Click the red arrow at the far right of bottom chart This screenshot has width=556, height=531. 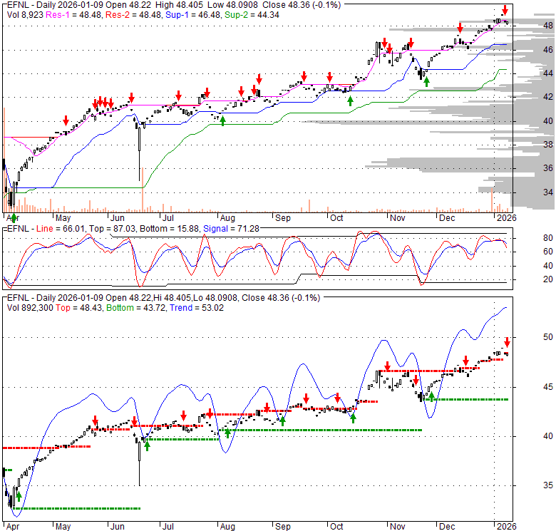coord(507,342)
